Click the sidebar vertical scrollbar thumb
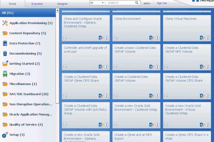The width and height of the screenshot is (214, 142). (57, 58)
